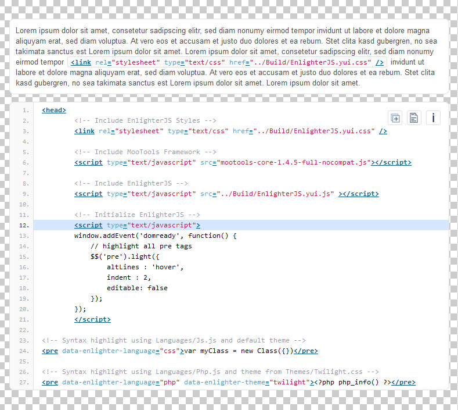Click the closing </script> tag on line 21

tap(92, 319)
